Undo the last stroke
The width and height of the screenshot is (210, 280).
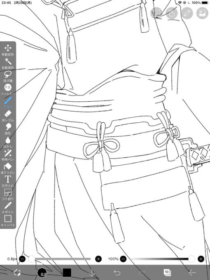point(117,273)
